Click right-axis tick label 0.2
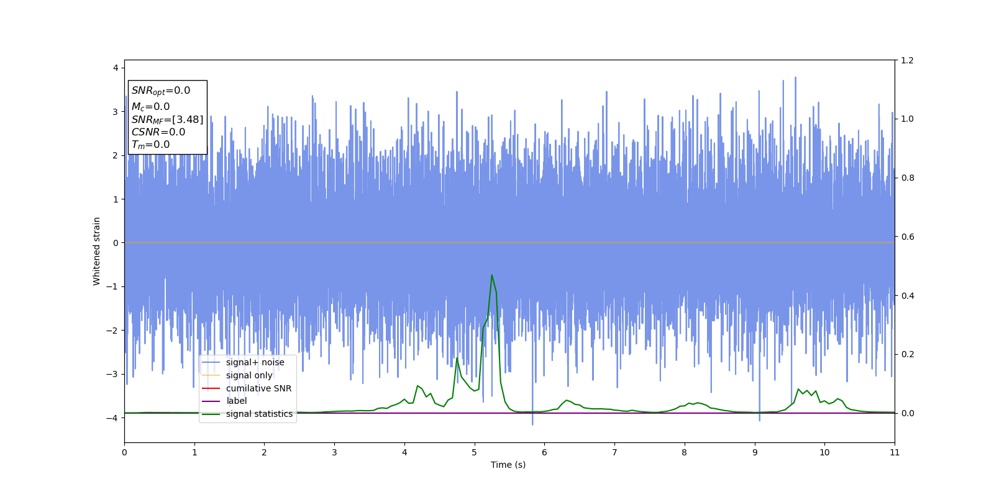Viewport: 994px width, 497px height. click(x=907, y=354)
